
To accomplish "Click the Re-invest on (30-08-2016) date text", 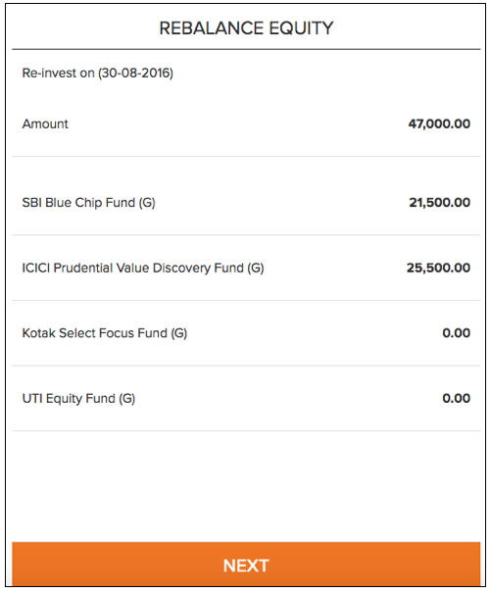I will tap(97, 73).
